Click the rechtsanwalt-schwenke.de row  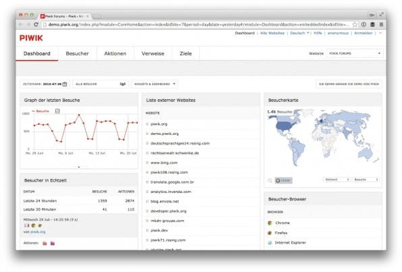click(201, 153)
